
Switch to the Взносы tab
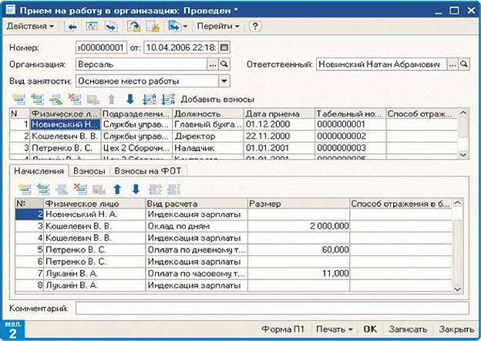pyautogui.click(x=89, y=171)
